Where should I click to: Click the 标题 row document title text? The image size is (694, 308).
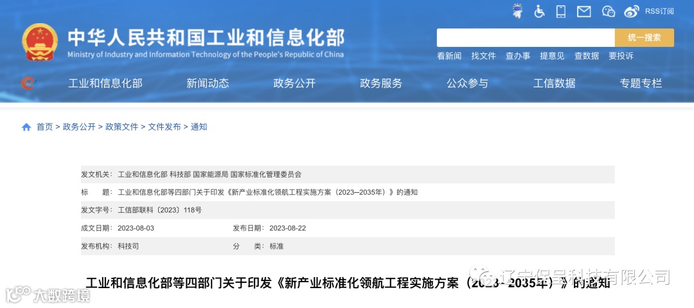click(x=268, y=192)
